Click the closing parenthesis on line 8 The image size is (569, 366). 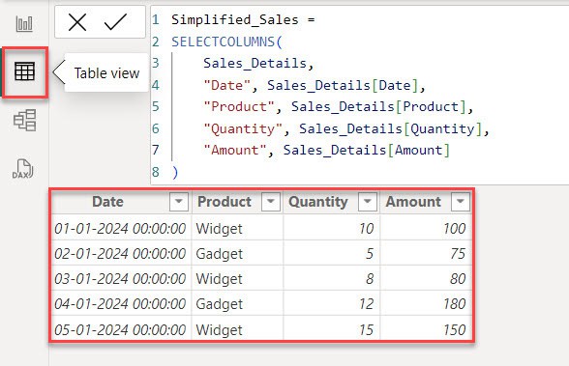click(x=175, y=172)
